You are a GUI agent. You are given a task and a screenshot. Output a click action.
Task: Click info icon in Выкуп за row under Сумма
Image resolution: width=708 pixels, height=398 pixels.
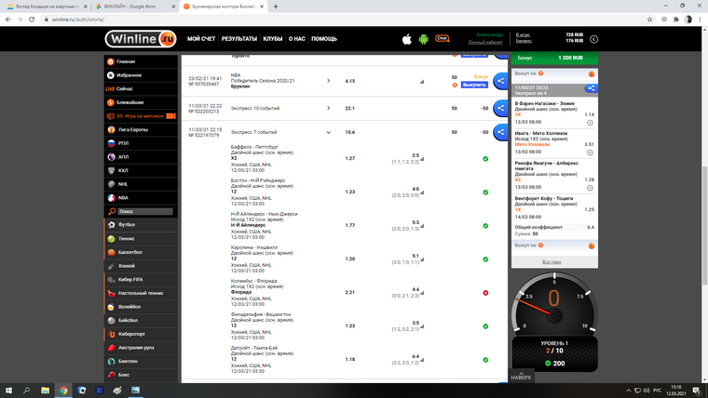[x=591, y=246]
